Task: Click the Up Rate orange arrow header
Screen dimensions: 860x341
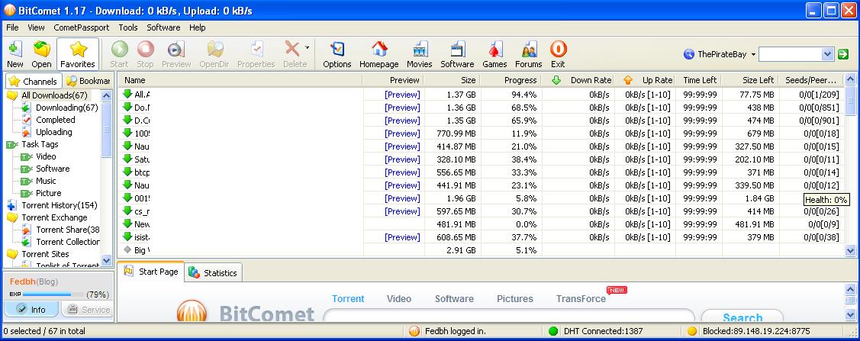Action: 628,80
